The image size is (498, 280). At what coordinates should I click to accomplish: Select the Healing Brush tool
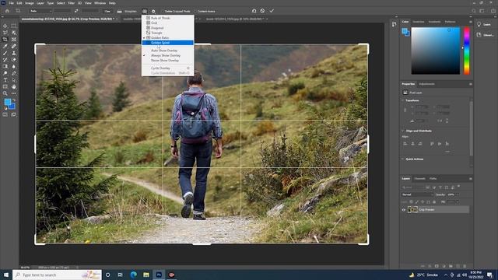14,46
